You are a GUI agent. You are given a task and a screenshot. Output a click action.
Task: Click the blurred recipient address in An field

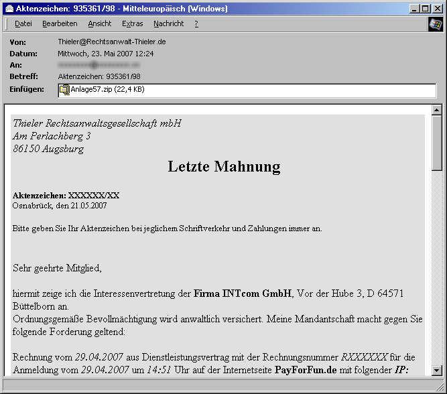tap(99, 65)
